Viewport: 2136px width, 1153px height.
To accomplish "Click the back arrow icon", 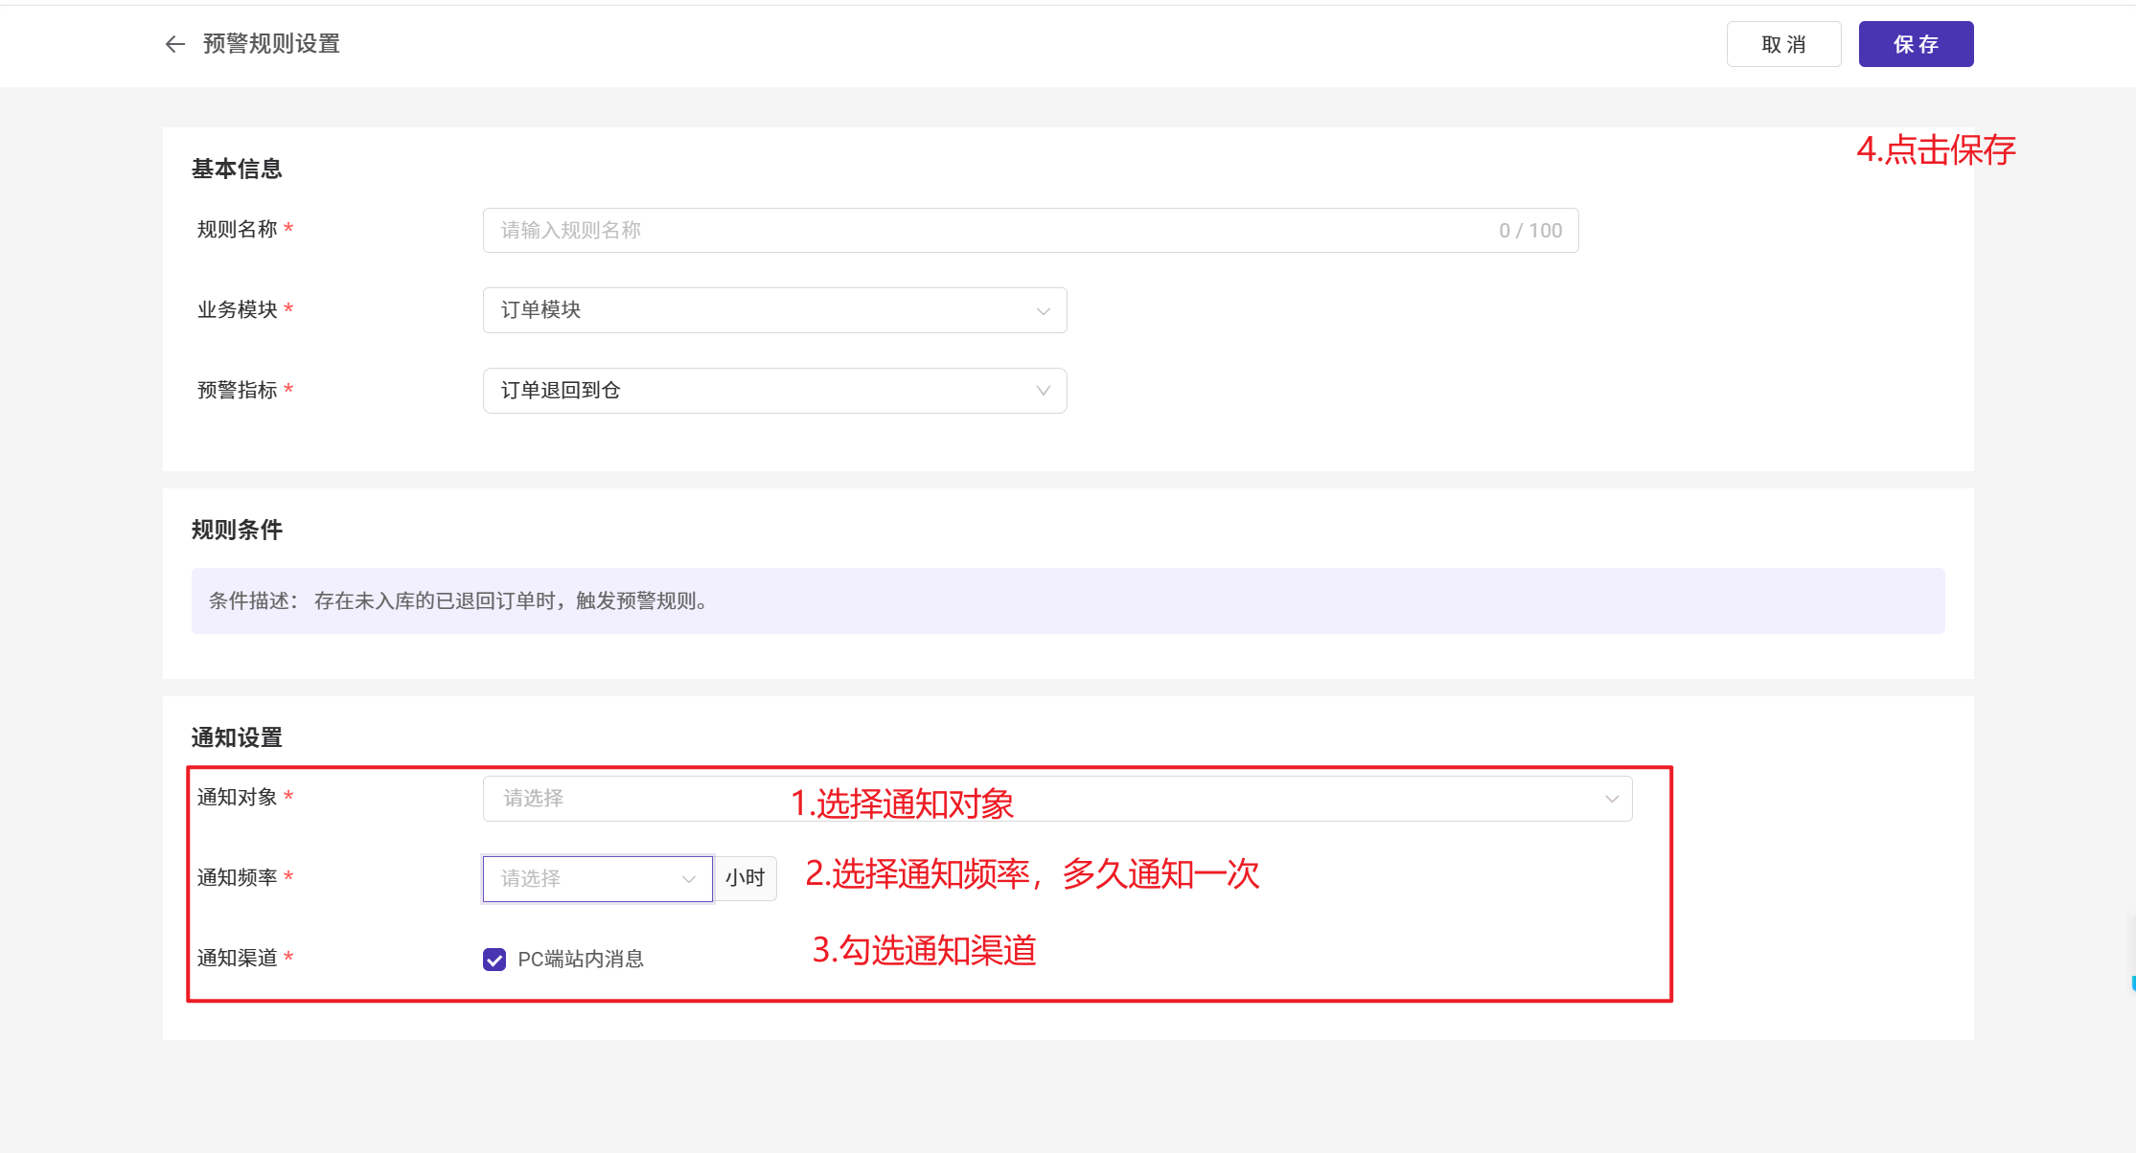I will 174,44.
